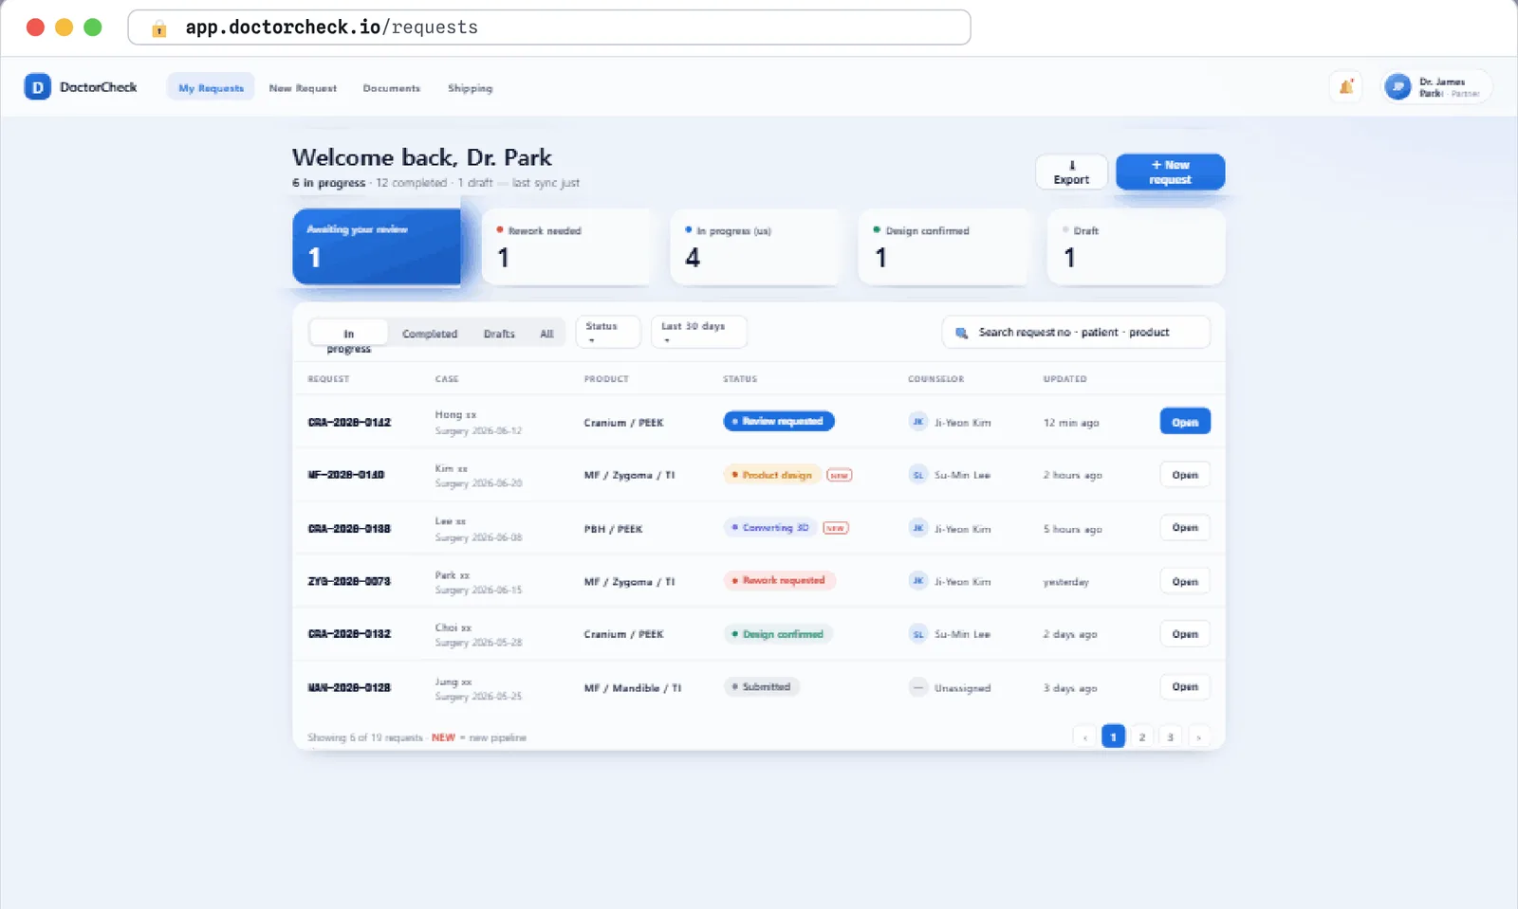Click JK avatar in ZYG-2026-0078 row
The width and height of the screenshot is (1518, 909).
917,581
